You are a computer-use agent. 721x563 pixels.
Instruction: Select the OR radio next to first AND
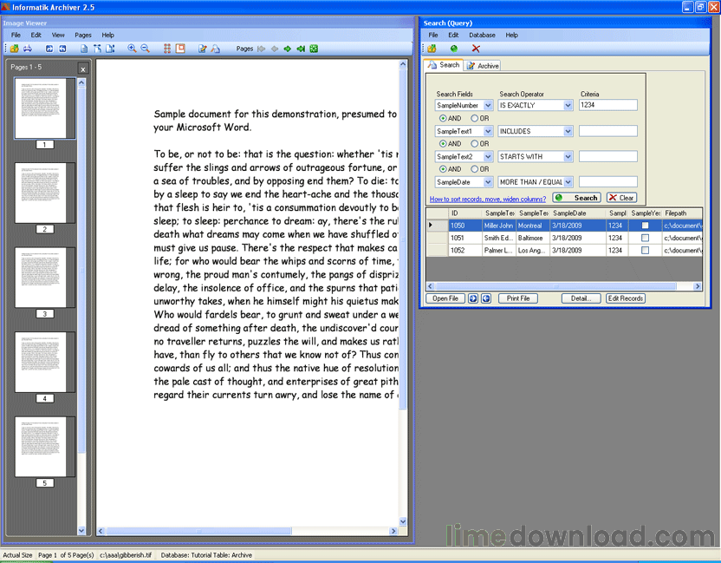tap(475, 118)
